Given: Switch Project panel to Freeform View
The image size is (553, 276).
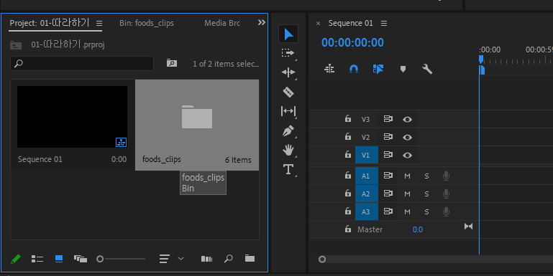Looking at the screenshot, I should point(81,259).
